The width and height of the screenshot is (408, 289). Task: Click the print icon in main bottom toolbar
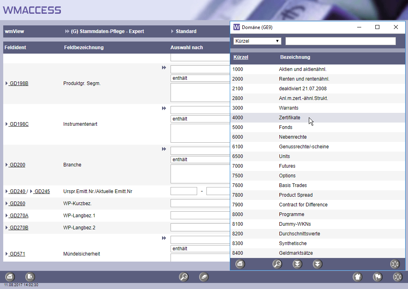[x=10, y=277]
